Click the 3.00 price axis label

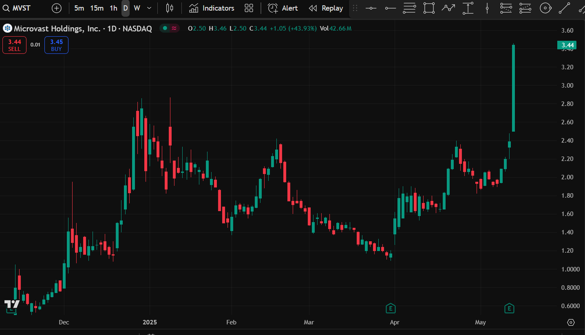pos(567,85)
